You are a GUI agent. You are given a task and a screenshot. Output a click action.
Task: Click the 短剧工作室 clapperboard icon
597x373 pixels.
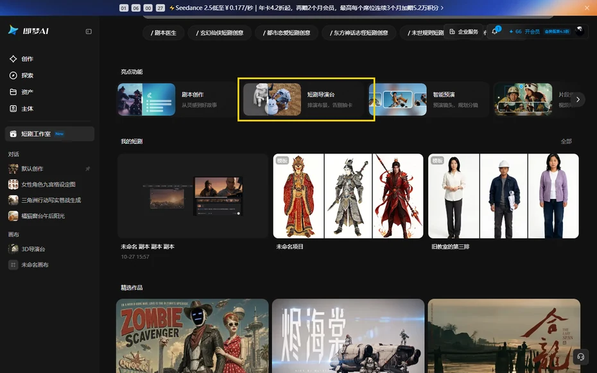(13, 134)
